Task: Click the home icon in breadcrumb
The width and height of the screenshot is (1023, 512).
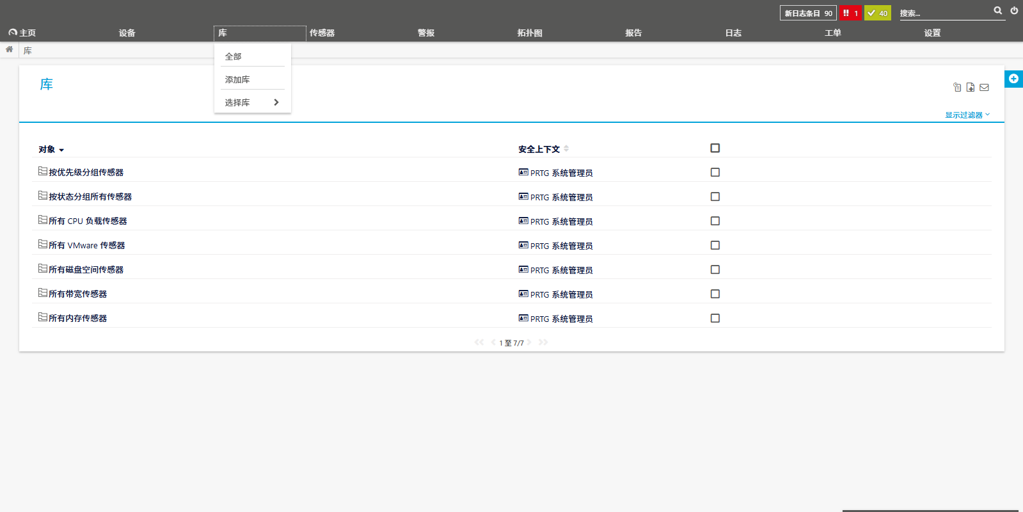Action: click(10, 50)
